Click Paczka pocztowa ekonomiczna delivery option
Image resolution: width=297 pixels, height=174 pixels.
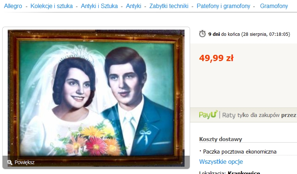[240, 152]
